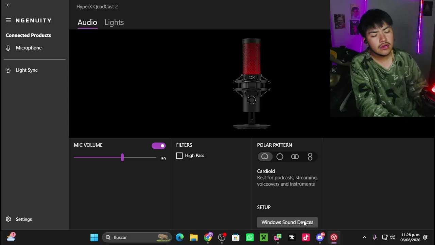Toggle the mic volume switch off

[x=159, y=146]
